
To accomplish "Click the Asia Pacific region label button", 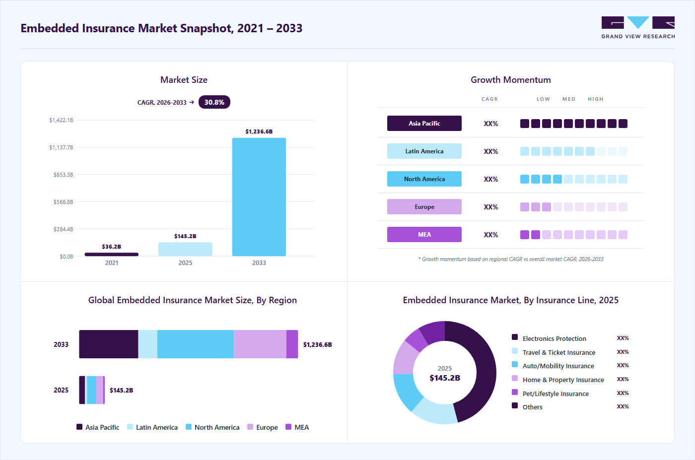I will [x=424, y=124].
